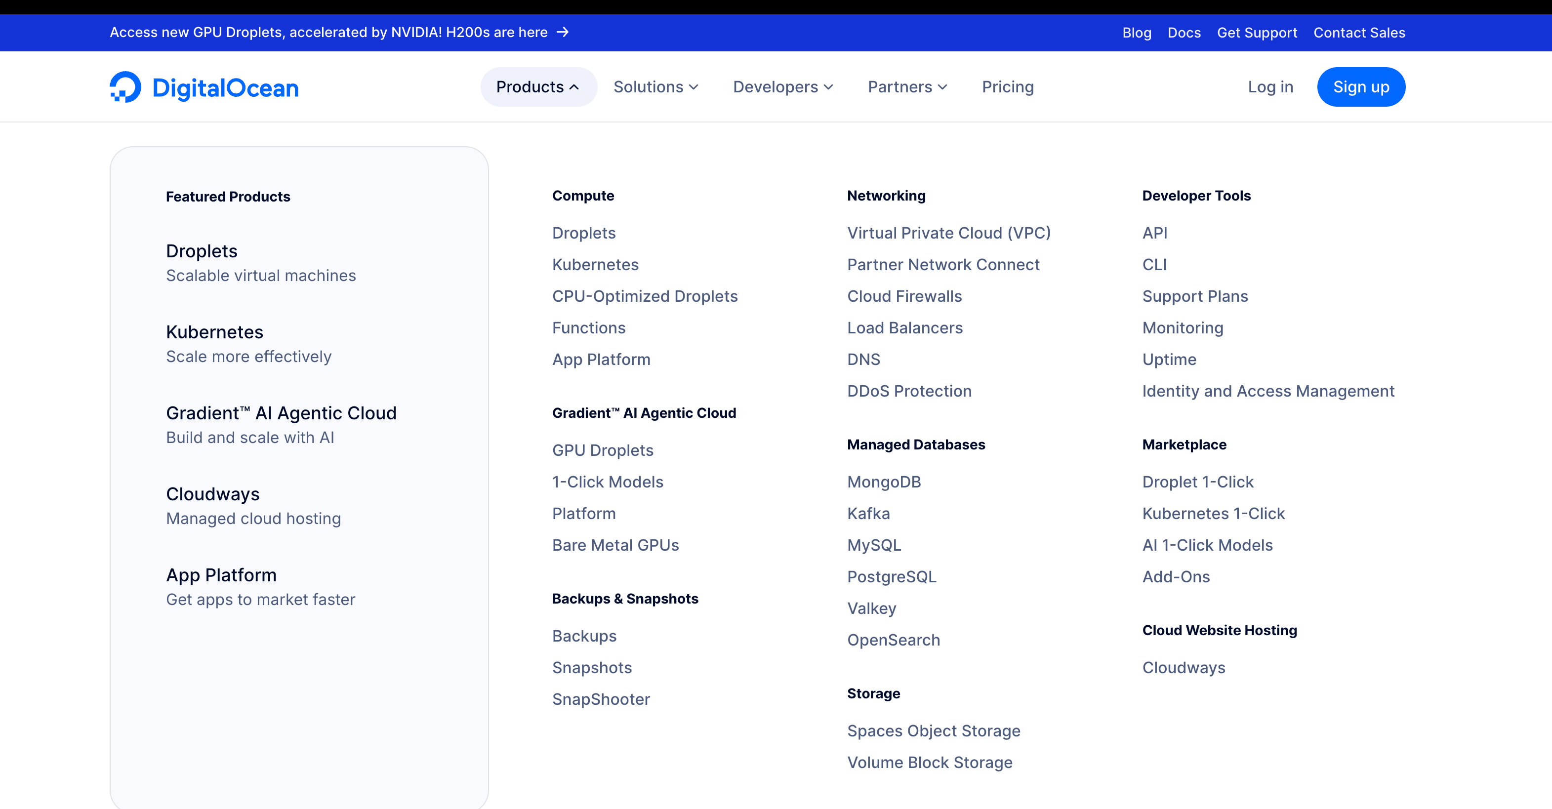The width and height of the screenshot is (1552, 809).
Task: Open Volume Block Storage
Action: 930,762
